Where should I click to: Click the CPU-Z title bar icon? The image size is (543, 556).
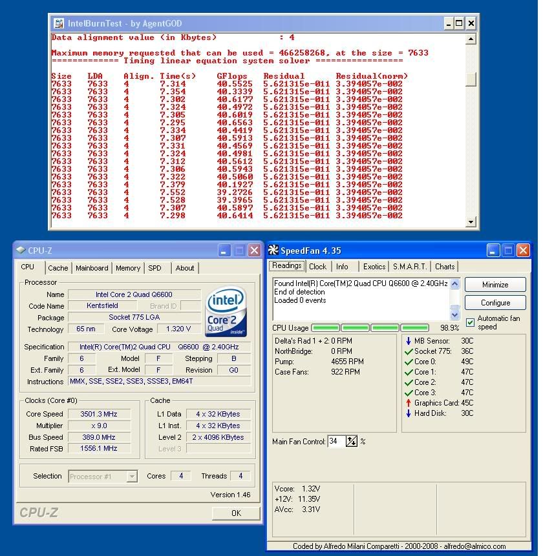(21, 250)
